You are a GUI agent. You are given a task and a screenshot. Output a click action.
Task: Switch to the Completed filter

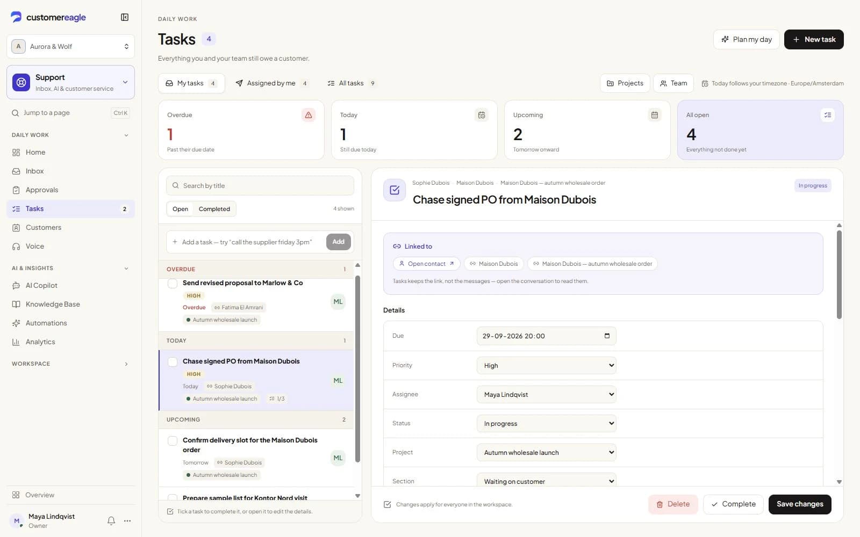214,209
